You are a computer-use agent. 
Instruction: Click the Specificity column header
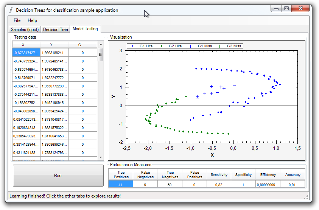coord(243,174)
